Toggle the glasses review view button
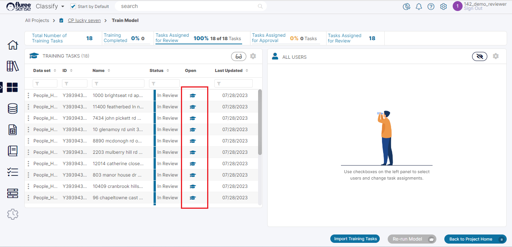 click(238, 56)
